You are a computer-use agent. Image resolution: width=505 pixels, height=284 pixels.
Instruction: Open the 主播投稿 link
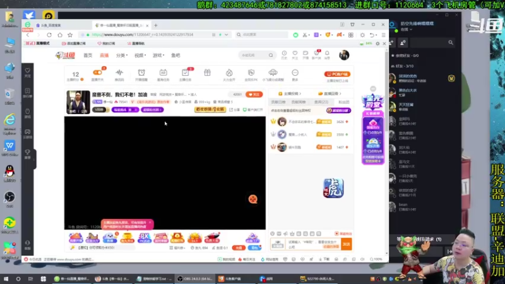(290, 93)
